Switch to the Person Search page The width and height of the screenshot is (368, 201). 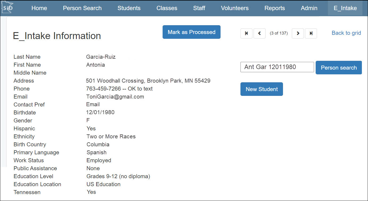pyautogui.click(x=82, y=8)
